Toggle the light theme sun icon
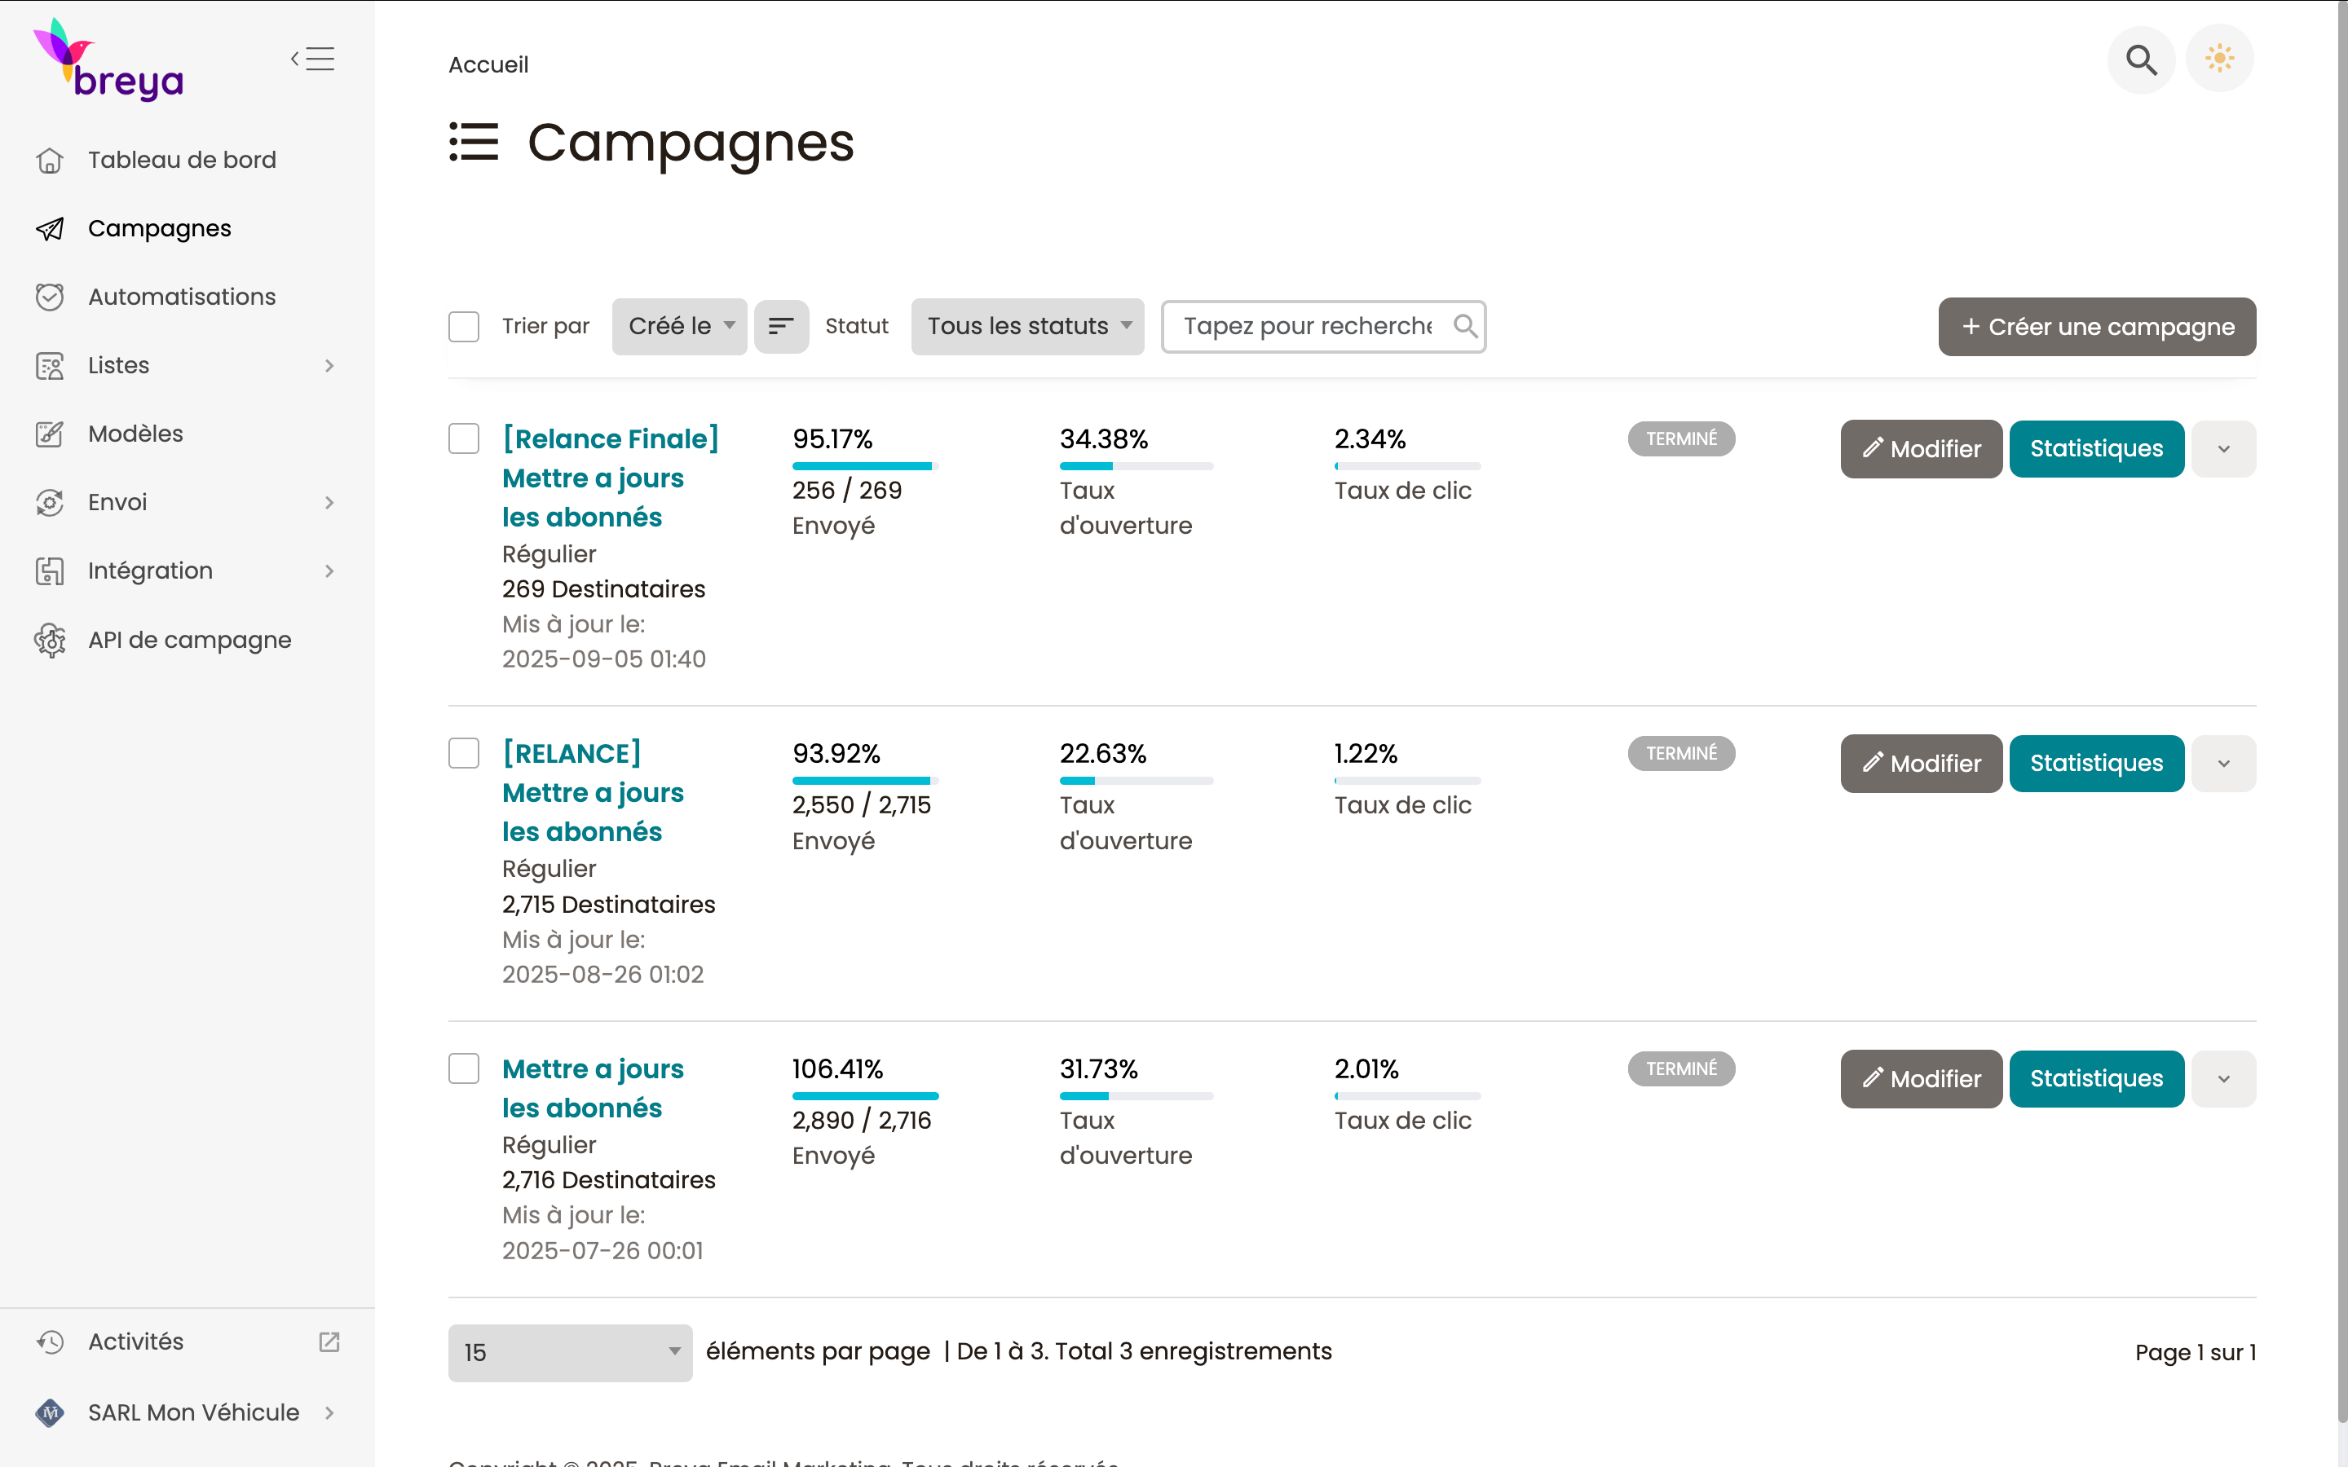The height and width of the screenshot is (1467, 2348). click(x=2219, y=59)
